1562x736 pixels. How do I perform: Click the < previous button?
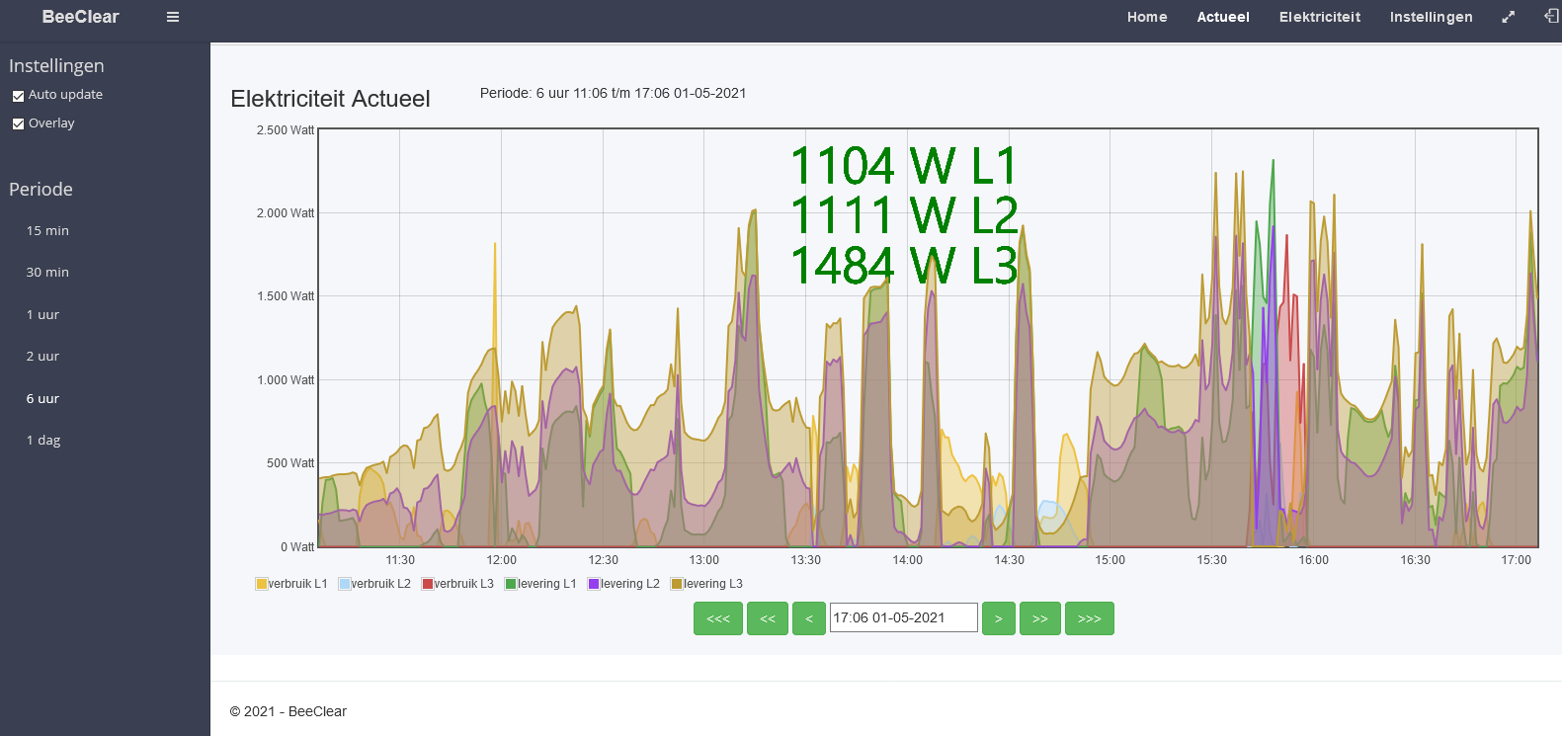click(x=809, y=618)
